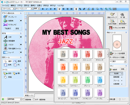Add a シェード shade object
Image resolution: width=130 pixels, height=105 pixels.
point(9,52)
